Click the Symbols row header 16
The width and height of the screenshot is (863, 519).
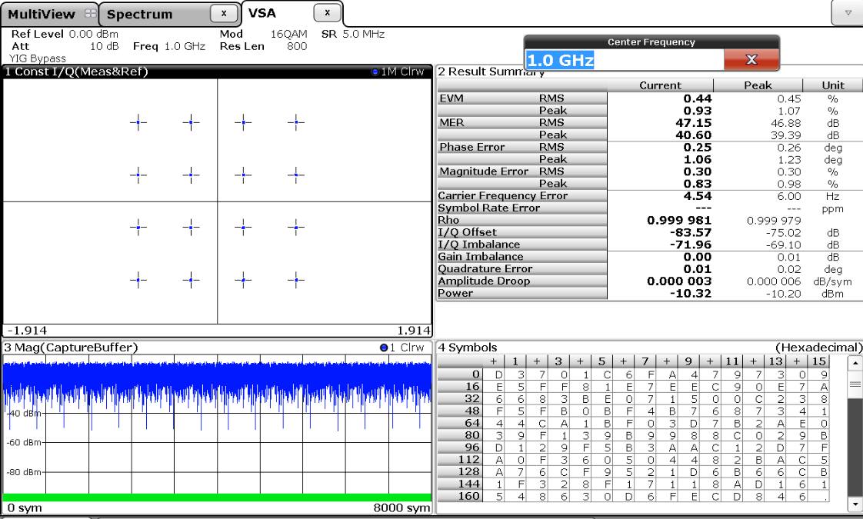point(459,386)
